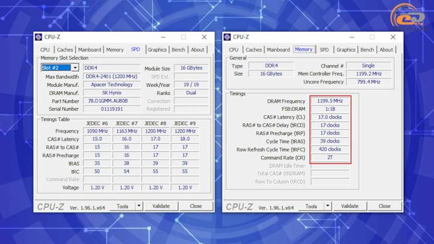Screen dimensions: 434x244
Task: Open the Tools dropdown arrow in the right window
Action: pyautogui.click(x=328, y=206)
